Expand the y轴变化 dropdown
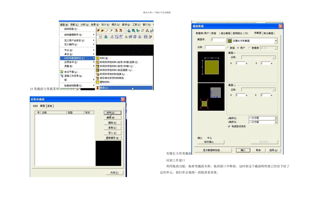 pyautogui.click(x=276, y=118)
